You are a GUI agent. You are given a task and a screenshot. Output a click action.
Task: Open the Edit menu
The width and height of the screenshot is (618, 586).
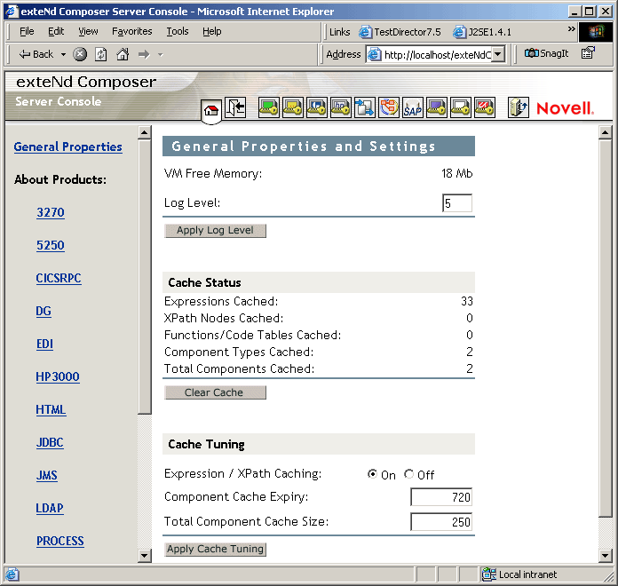[56, 32]
